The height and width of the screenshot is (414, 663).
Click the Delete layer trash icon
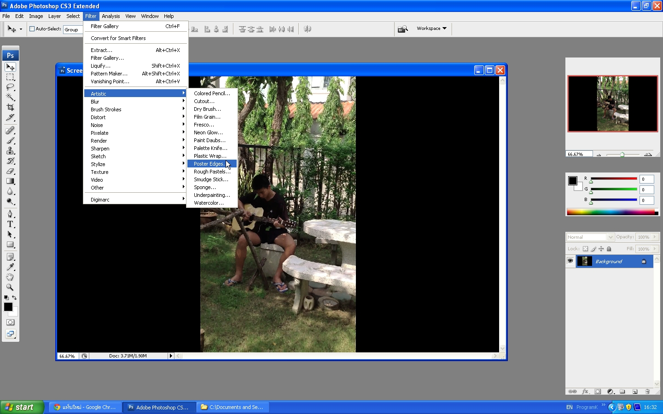647,391
